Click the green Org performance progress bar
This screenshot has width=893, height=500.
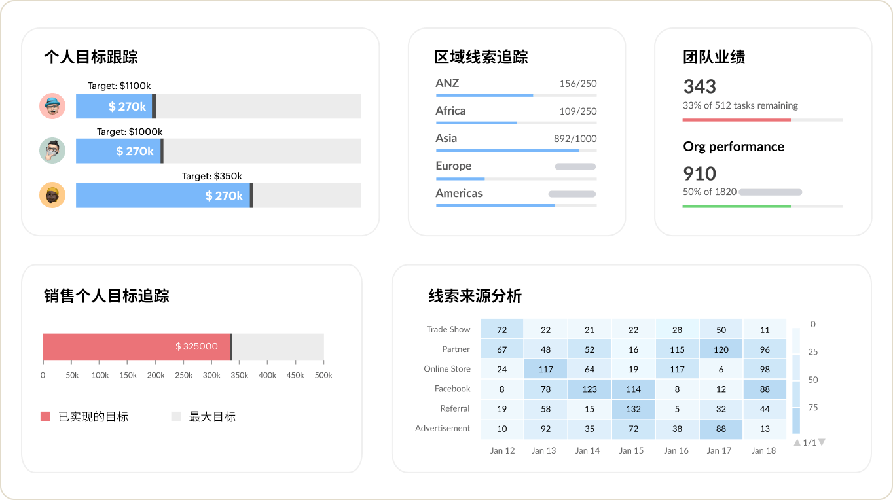(x=737, y=206)
